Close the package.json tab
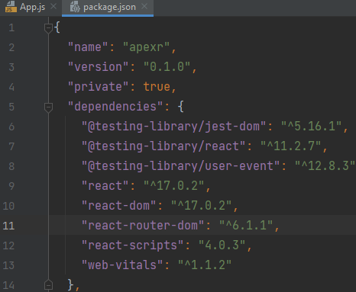The width and height of the screenshot is (356, 292). [x=144, y=7]
